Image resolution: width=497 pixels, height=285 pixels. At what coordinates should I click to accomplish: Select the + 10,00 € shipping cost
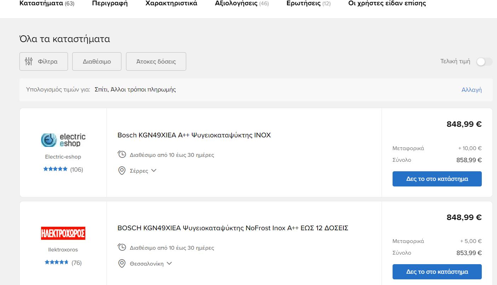470,148
